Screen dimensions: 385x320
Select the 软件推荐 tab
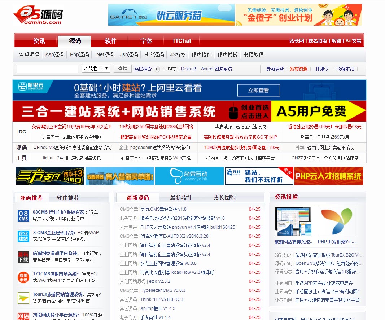coord(68,198)
